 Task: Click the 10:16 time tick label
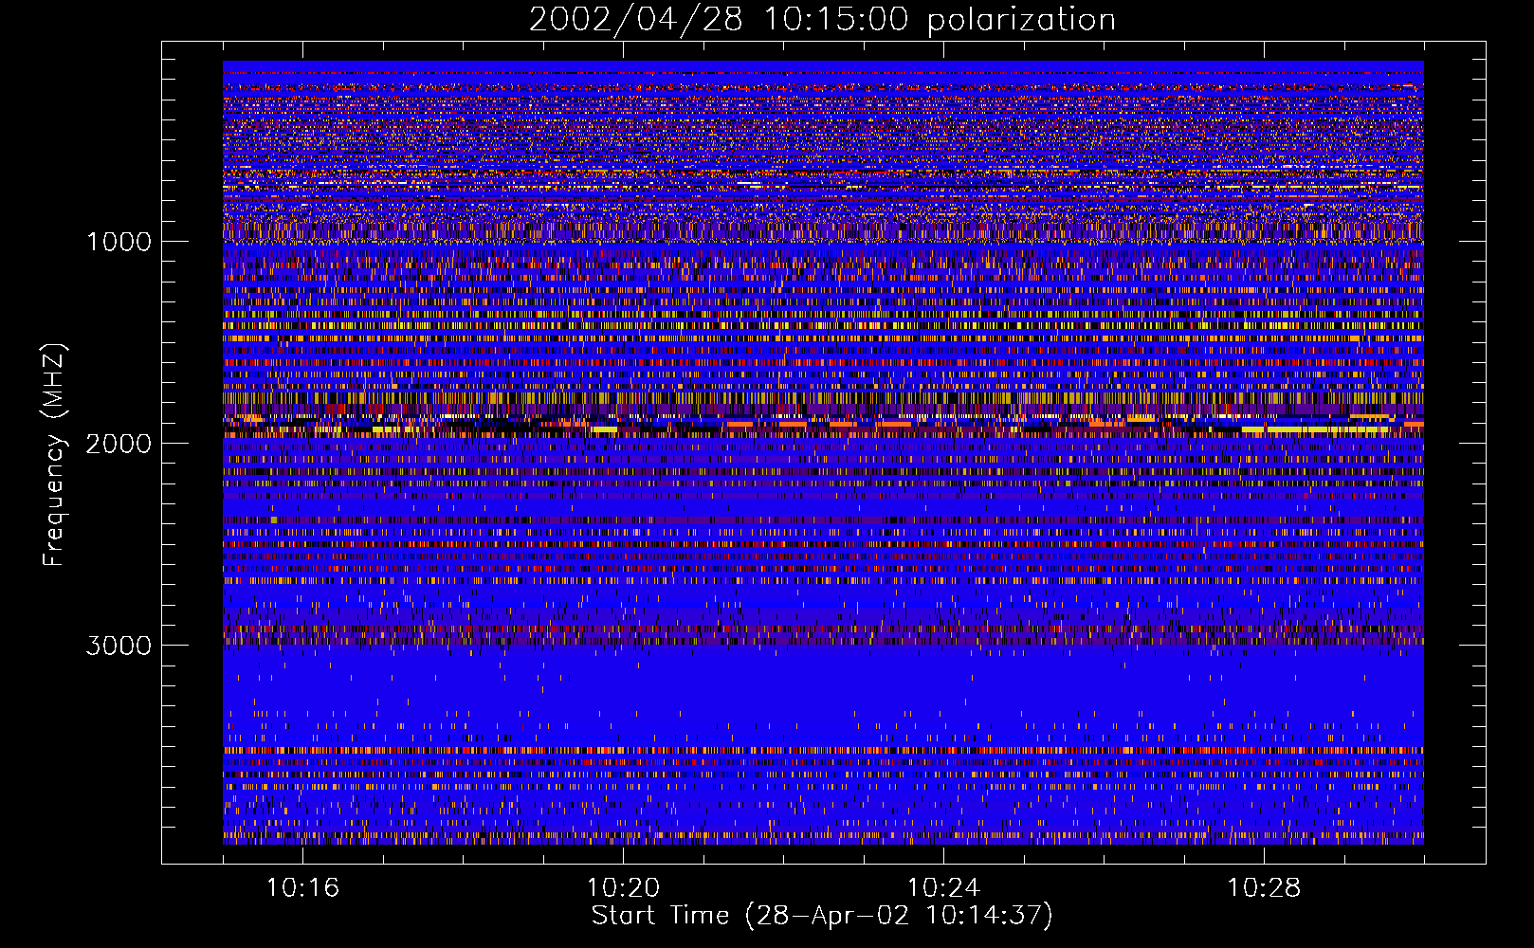pos(302,887)
